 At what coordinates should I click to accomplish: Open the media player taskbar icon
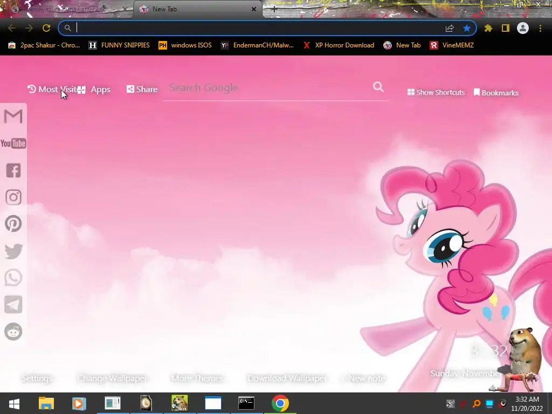79,403
